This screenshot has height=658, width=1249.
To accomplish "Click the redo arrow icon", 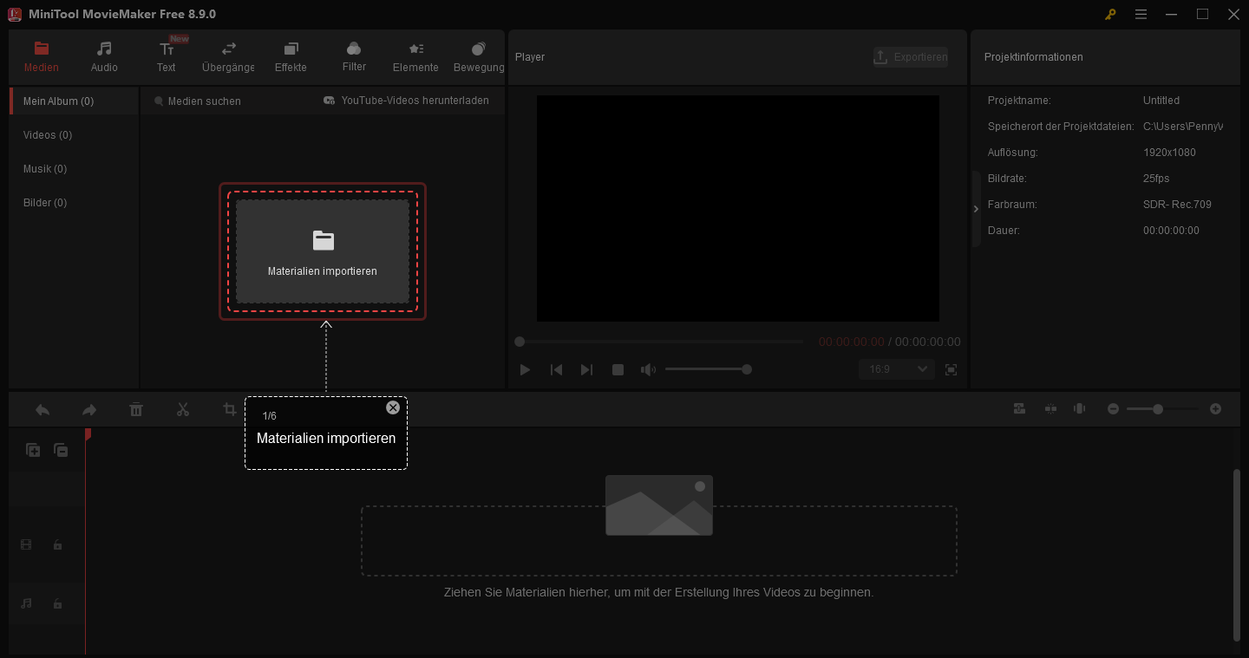I will coord(89,409).
